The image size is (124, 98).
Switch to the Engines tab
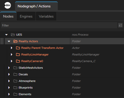(26, 16)
